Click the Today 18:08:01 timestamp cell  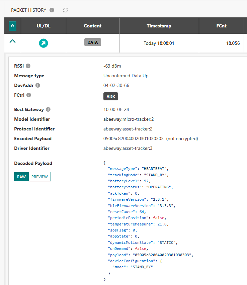pyautogui.click(x=159, y=43)
